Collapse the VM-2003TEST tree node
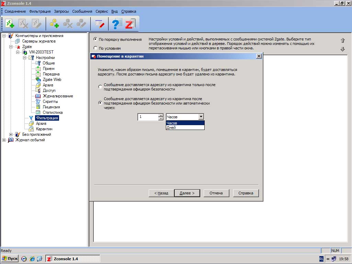 [18, 52]
